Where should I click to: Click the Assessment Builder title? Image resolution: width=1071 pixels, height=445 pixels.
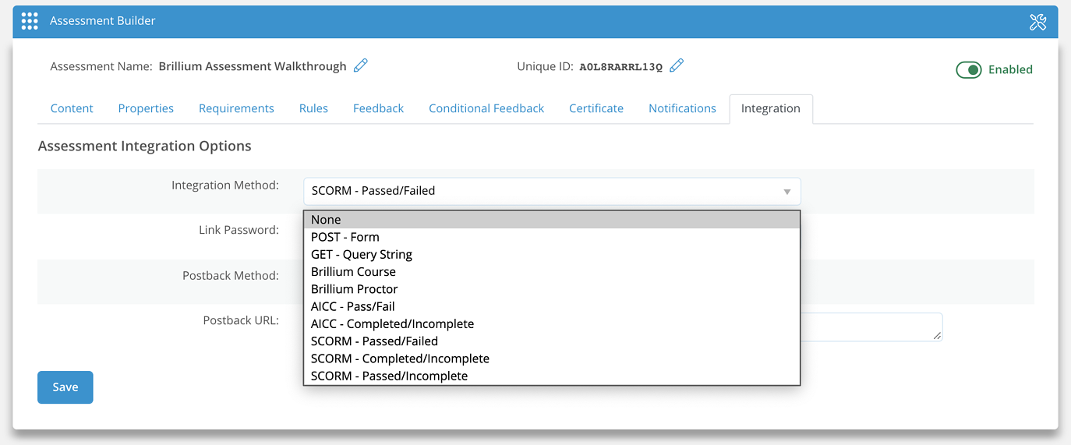click(x=103, y=21)
